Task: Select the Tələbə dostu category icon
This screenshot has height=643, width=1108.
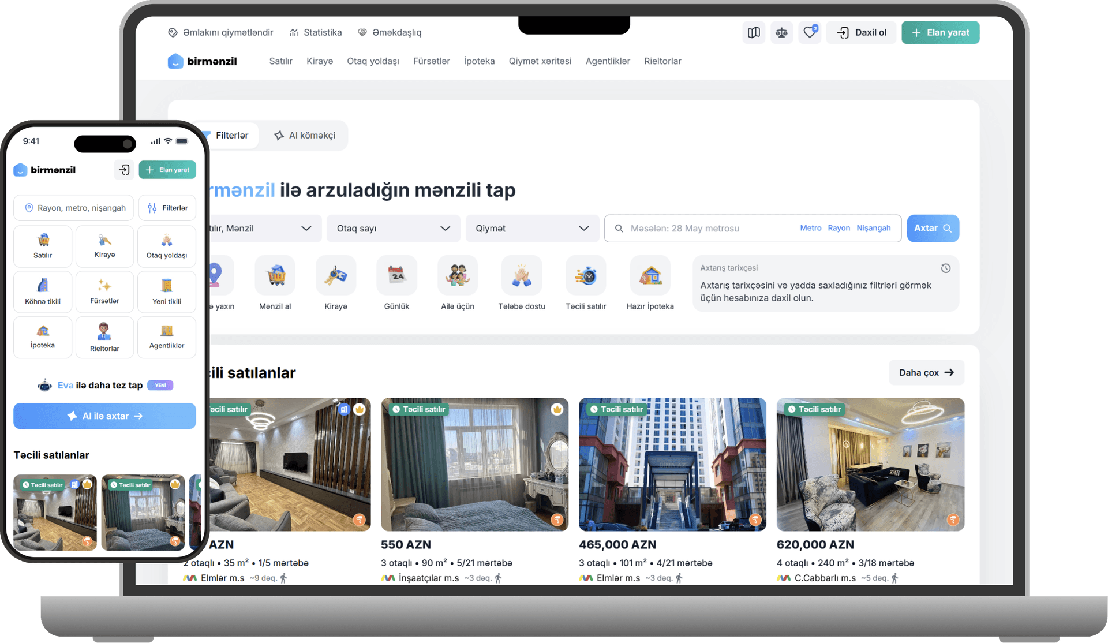Action: tap(522, 275)
